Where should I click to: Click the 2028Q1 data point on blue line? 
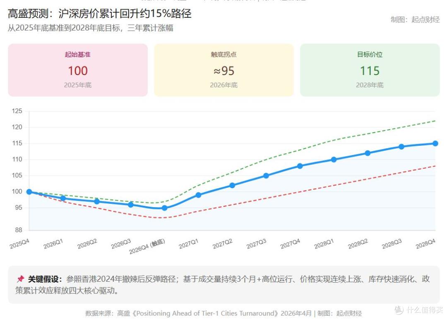point(334,159)
